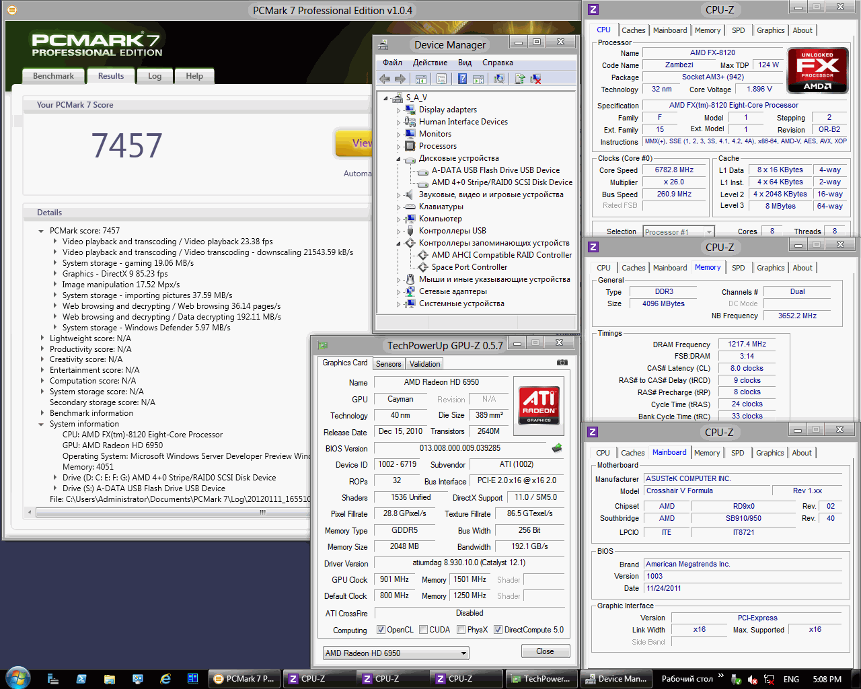Image resolution: width=861 pixels, height=689 pixels.
Task: Toggle the console tree icon in Device Manager toolbar
Action: (421, 79)
